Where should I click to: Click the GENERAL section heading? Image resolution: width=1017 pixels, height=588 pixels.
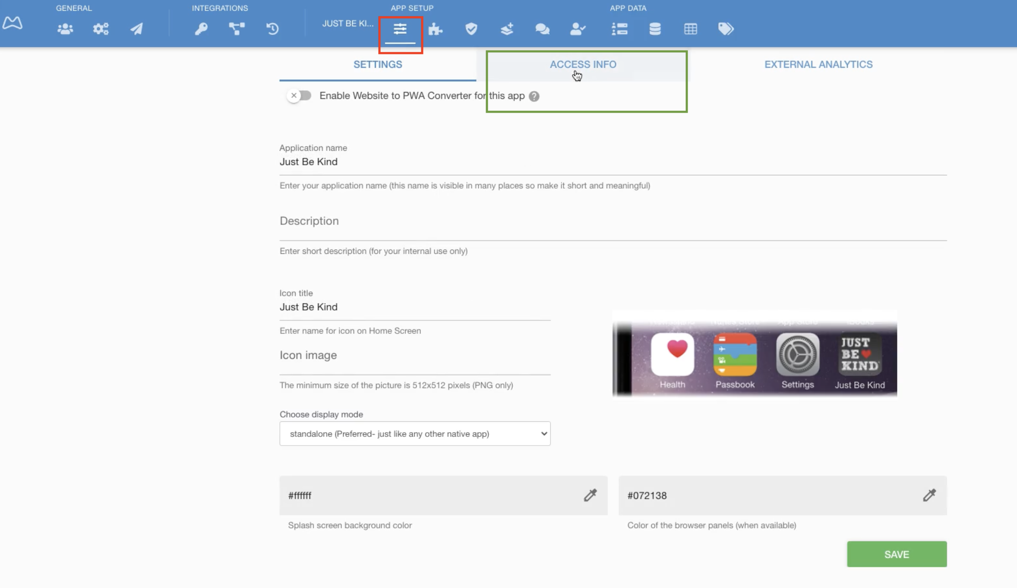(74, 8)
